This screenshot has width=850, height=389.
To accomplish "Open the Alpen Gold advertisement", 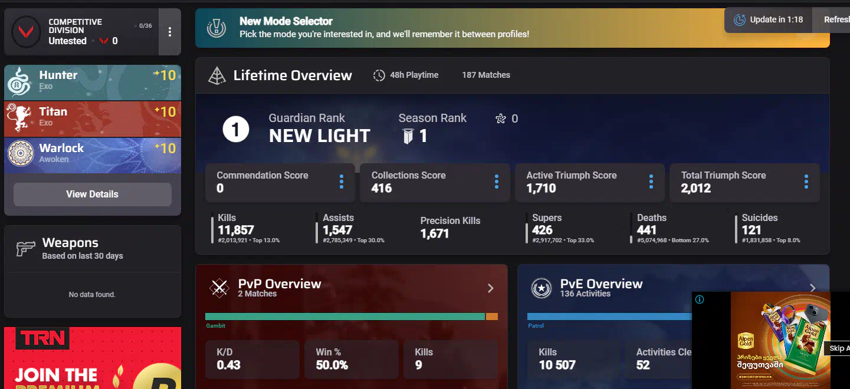I will click(x=780, y=340).
